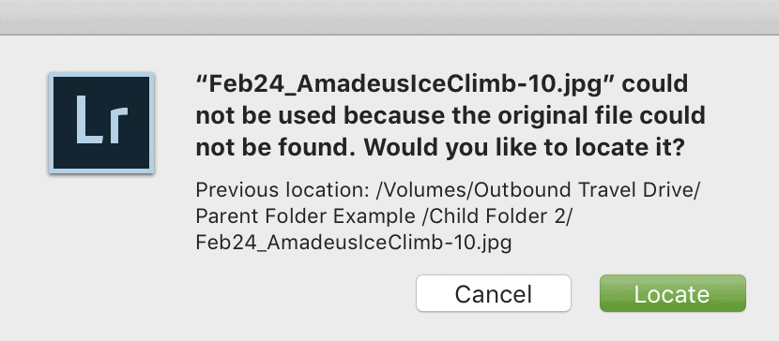
Task: Click the '/Volumes/Outbound Travel Drive/' path text
Action: pyautogui.click(x=538, y=190)
